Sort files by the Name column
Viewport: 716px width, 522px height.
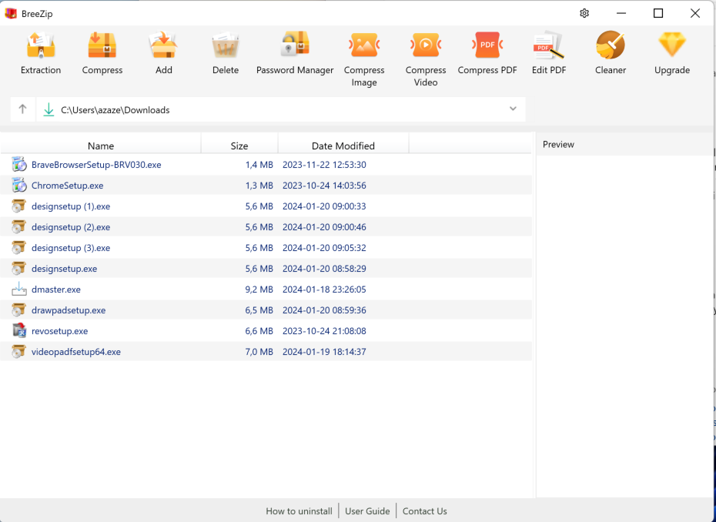[101, 146]
